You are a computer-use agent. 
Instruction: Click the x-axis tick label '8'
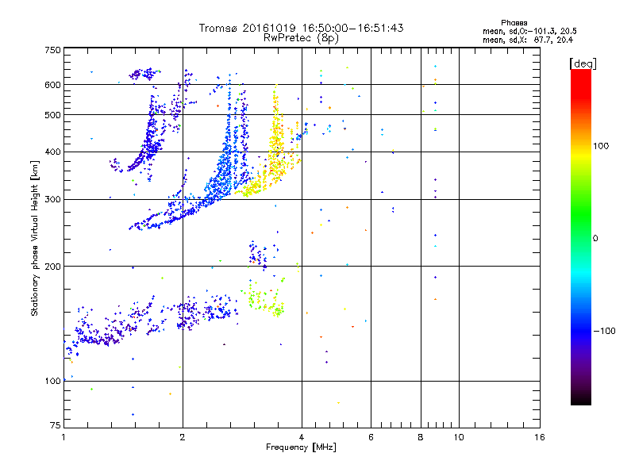[x=421, y=437]
